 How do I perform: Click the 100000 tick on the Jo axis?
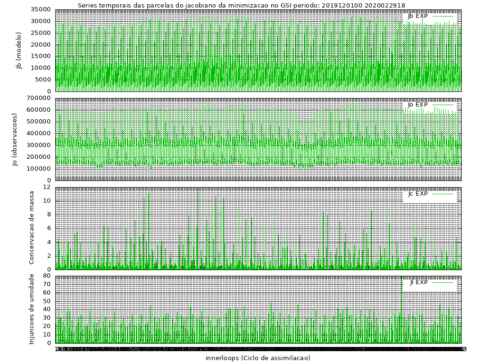pos(38,169)
